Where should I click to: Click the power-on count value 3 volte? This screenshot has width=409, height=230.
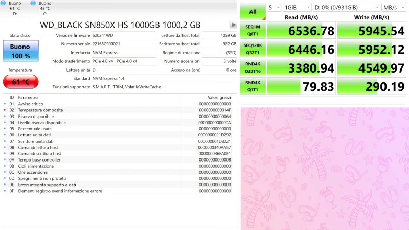point(219,61)
